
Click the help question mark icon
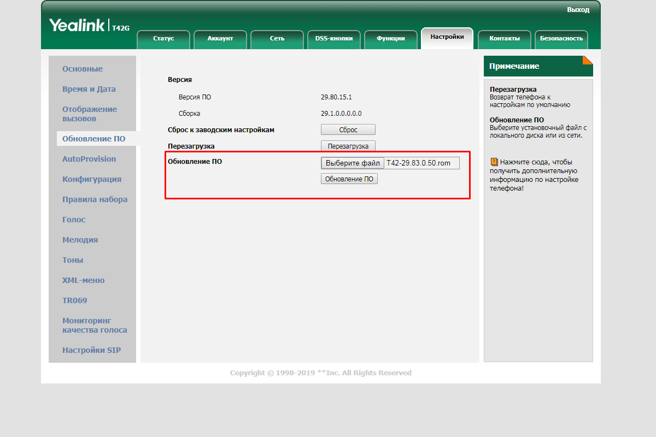click(494, 162)
